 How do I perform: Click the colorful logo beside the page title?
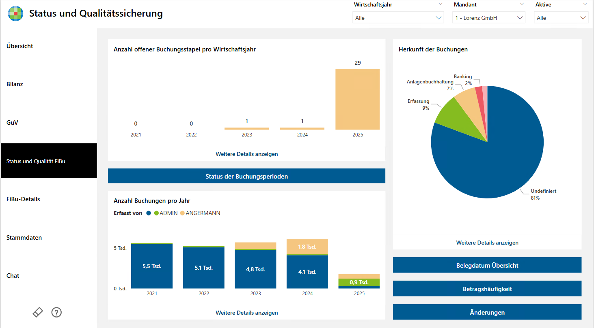point(15,14)
